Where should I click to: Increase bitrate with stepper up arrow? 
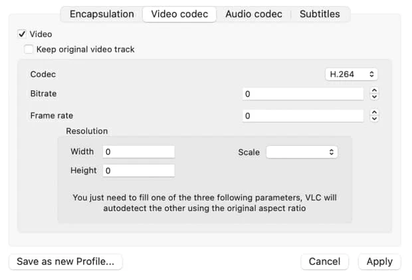[374, 91]
